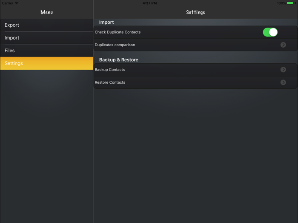Viewport: 298px width, 223px height.
Task: Click the Import section header
Action: pos(106,22)
